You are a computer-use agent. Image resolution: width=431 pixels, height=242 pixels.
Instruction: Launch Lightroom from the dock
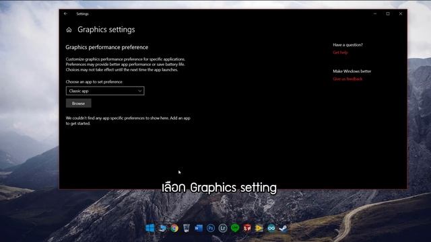tap(223, 228)
